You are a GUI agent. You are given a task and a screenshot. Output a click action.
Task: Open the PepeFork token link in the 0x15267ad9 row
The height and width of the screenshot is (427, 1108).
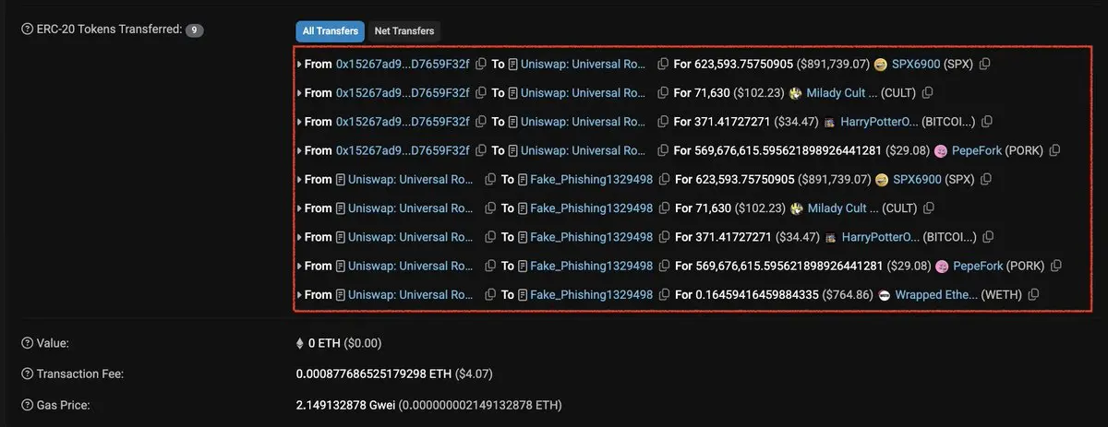[x=977, y=150]
